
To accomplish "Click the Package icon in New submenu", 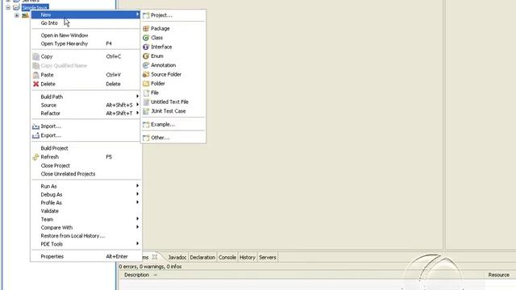I will 146,29.
